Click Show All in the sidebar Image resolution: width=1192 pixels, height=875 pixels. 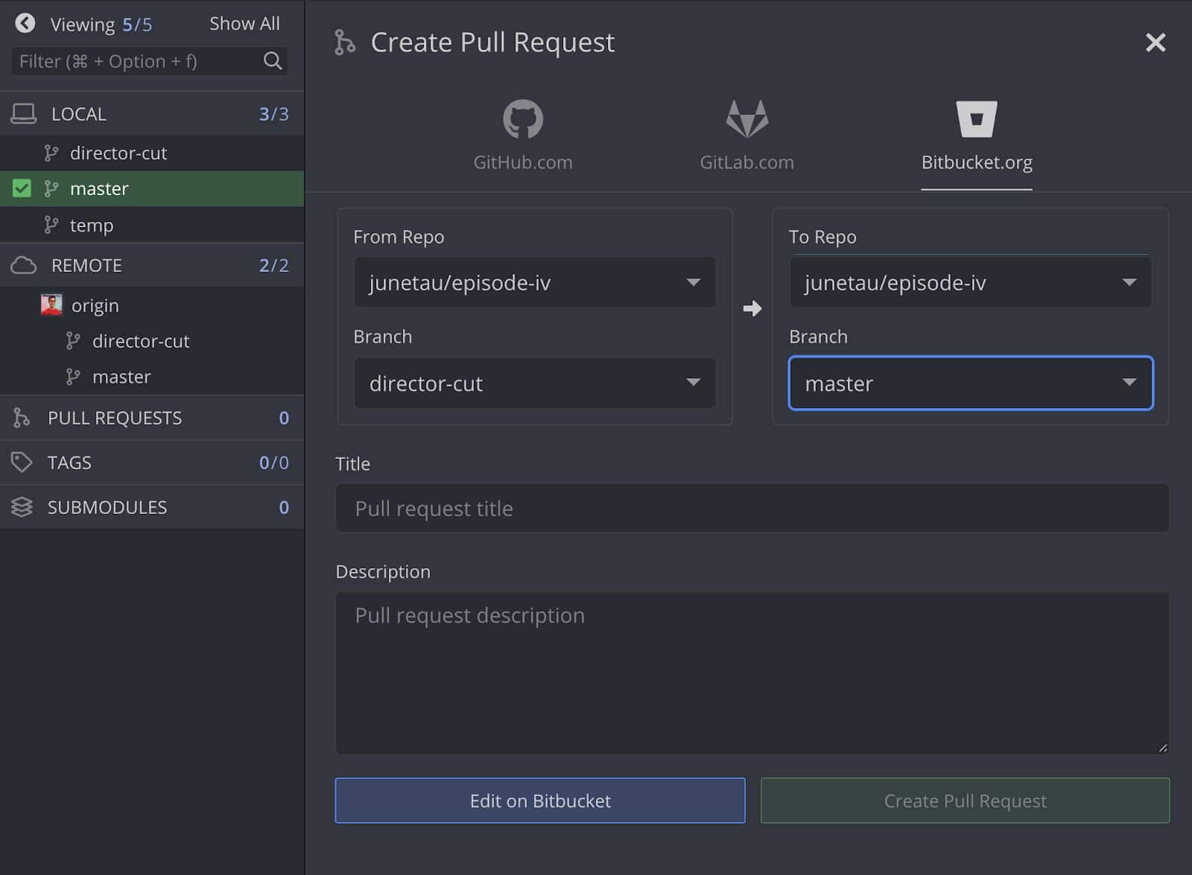click(244, 23)
